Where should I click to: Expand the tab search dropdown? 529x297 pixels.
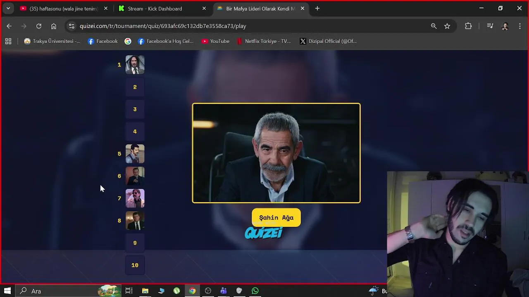point(8,8)
